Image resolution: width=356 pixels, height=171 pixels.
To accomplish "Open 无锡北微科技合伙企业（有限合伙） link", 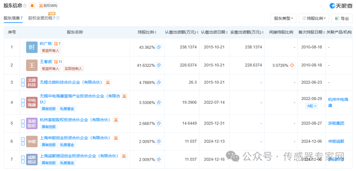I will tap(71, 83).
